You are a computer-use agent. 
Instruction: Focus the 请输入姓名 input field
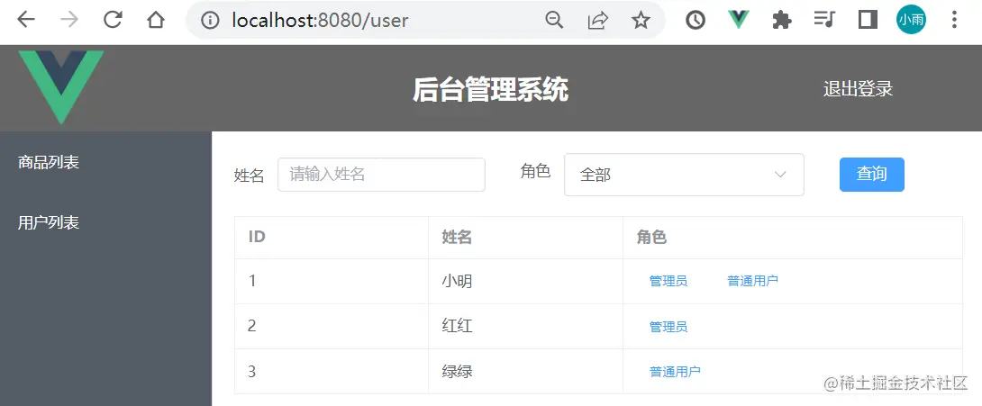[381, 175]
